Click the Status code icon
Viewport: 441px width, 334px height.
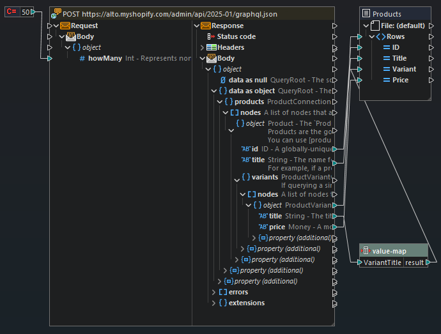211,37
